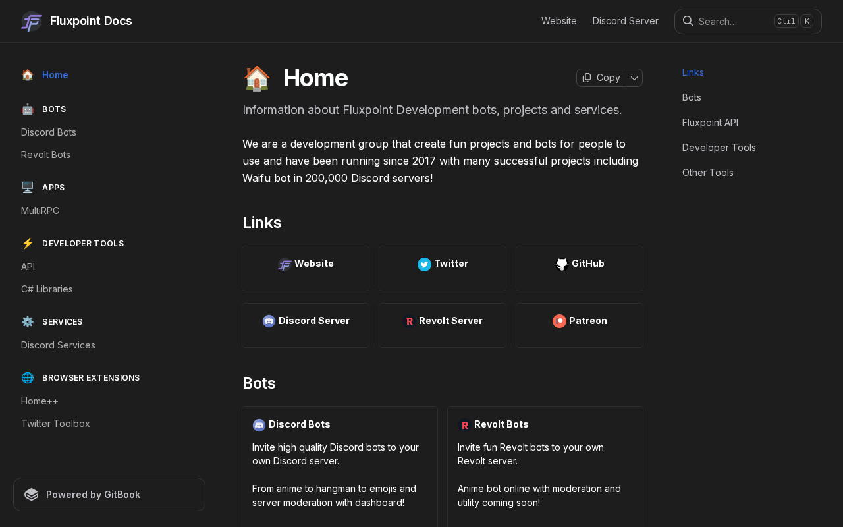This screenshot has width=843, height=527.
Task: Click the gear icon next to SERVICES
Action: coord(28,322)
